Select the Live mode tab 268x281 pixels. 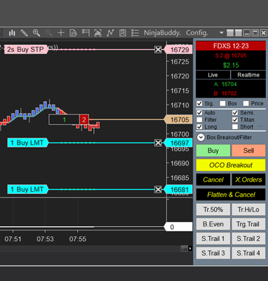[213, 75]
